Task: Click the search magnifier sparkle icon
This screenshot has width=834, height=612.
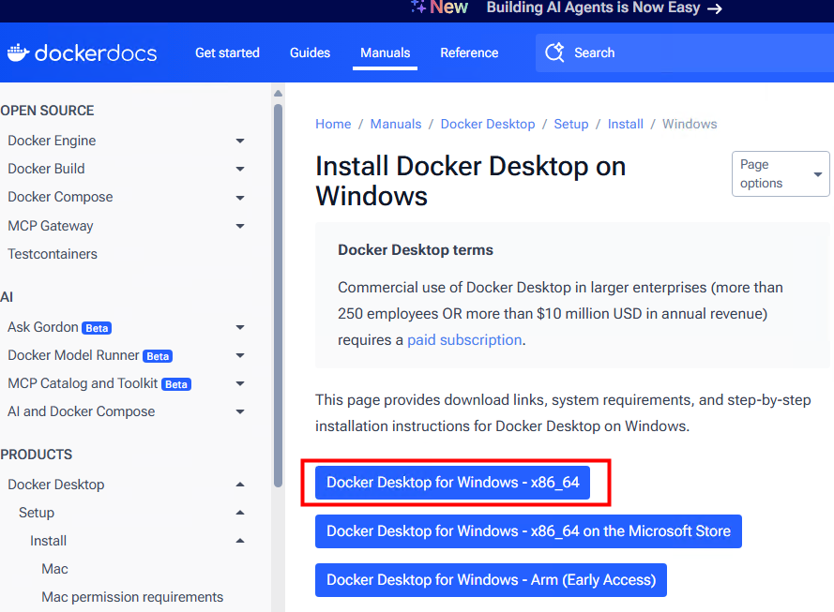Action: click(x=554, y=52)
